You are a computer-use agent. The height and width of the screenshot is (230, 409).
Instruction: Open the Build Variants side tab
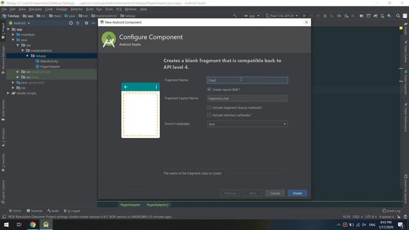pos(3,110)
